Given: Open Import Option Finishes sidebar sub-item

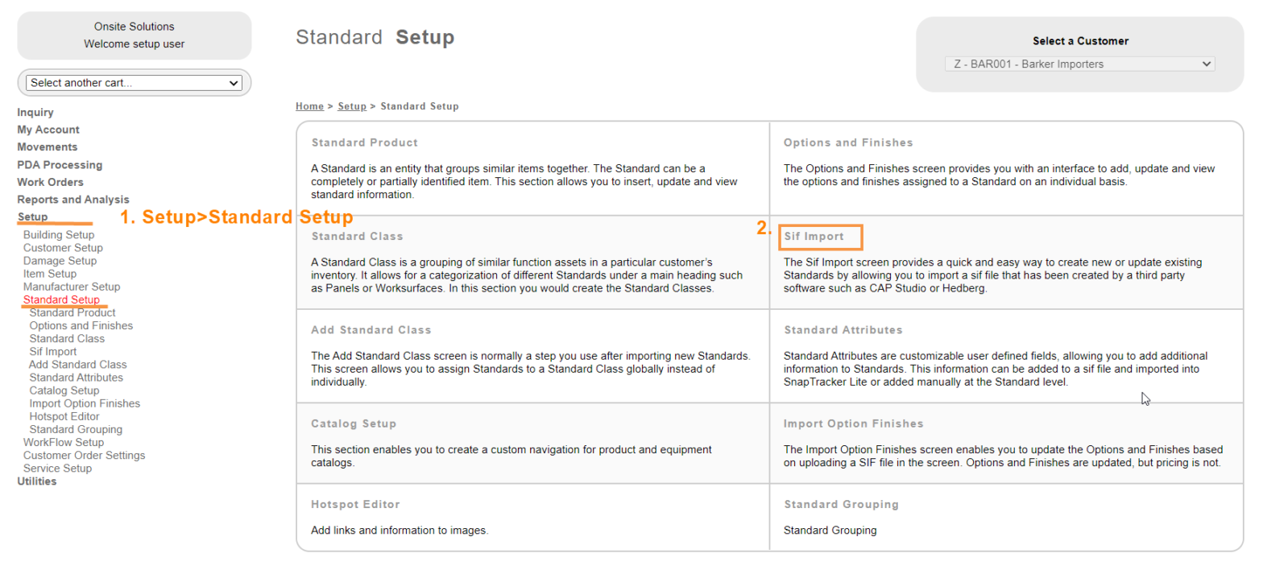Looking at the screenshot, I should (x=85, y=403).
